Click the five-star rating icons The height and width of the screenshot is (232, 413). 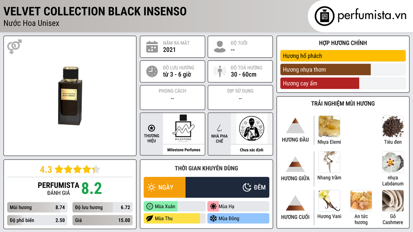(x=77, y=170)
